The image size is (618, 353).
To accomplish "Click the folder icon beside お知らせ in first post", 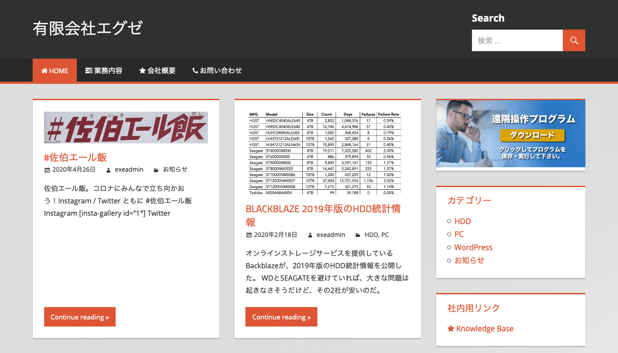I will tap(156, 170).
